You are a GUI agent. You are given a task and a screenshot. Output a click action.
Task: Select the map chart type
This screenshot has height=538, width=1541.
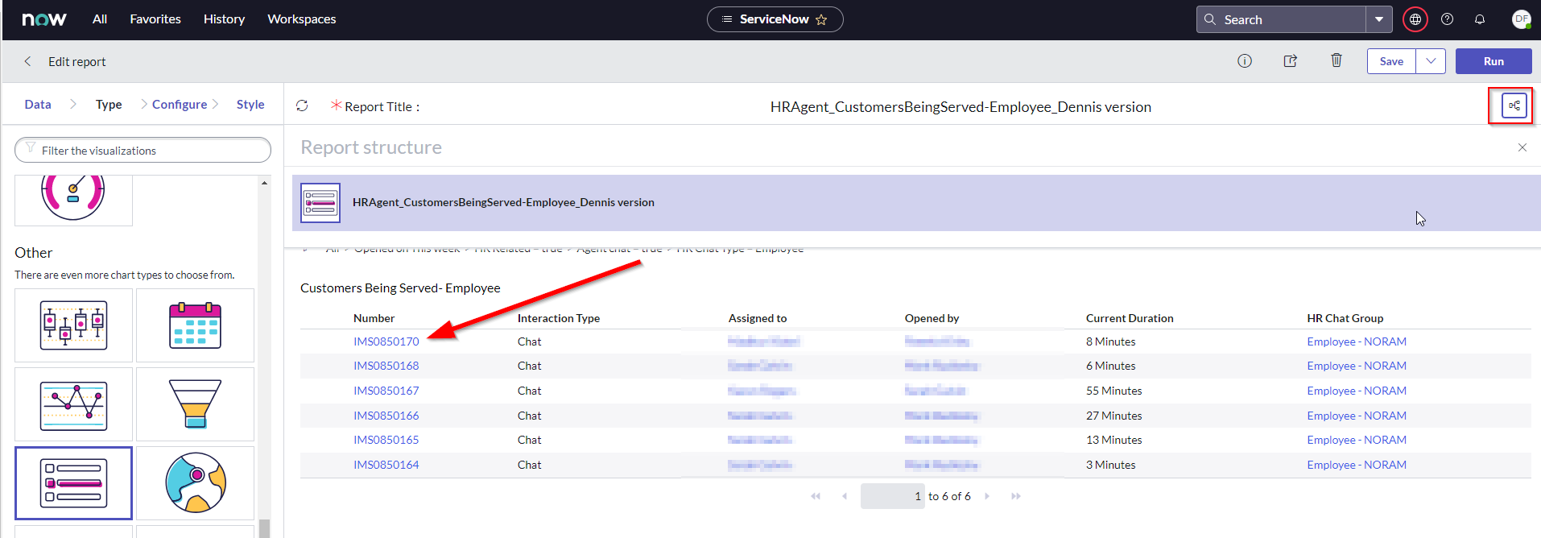pos(195,483)
